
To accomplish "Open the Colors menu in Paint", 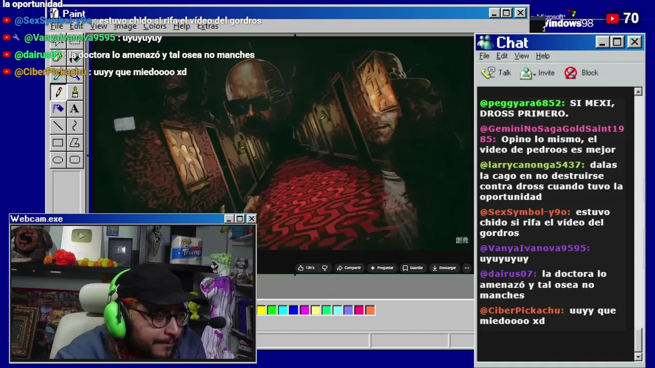I will (155, 26).
